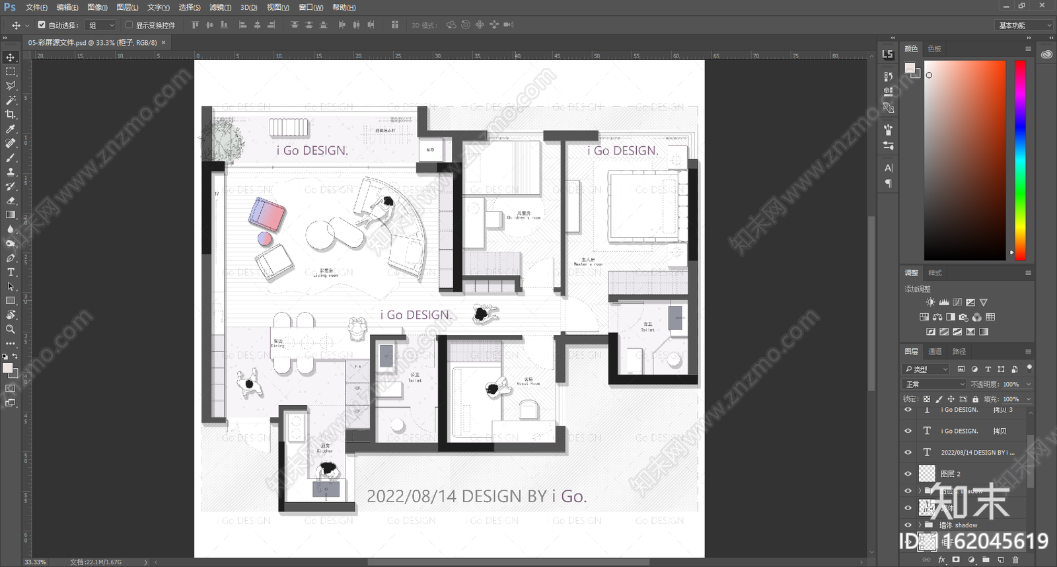Click the 33.33% zoom level field
Image resolution: width=1057 pixels, height=567 pixels.
[36, 562]
